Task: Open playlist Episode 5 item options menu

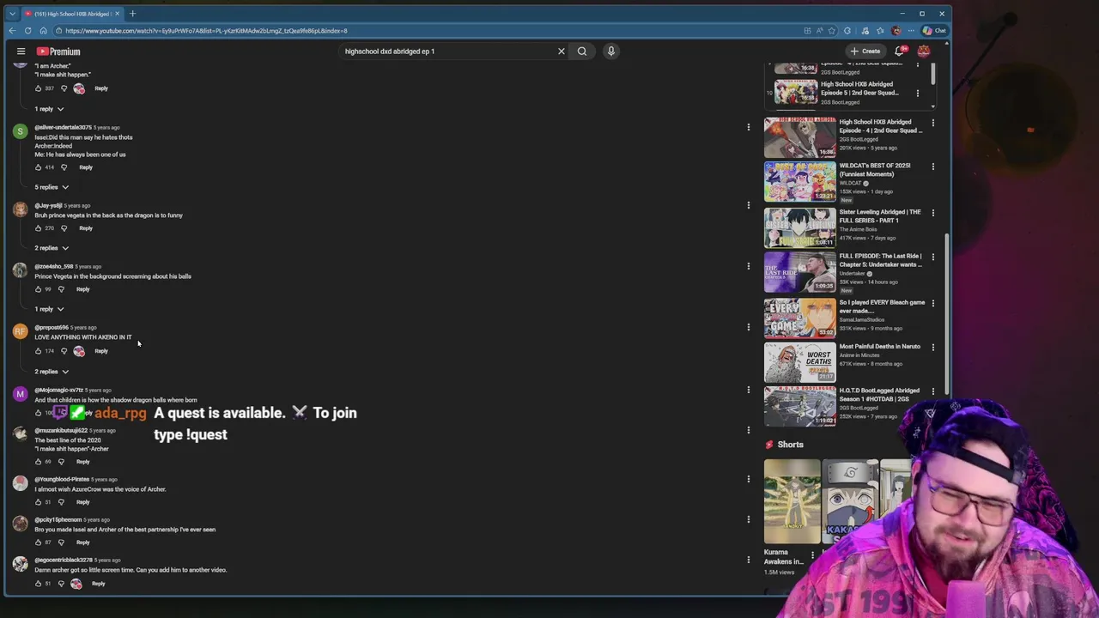Action: [x=917, y=94]
